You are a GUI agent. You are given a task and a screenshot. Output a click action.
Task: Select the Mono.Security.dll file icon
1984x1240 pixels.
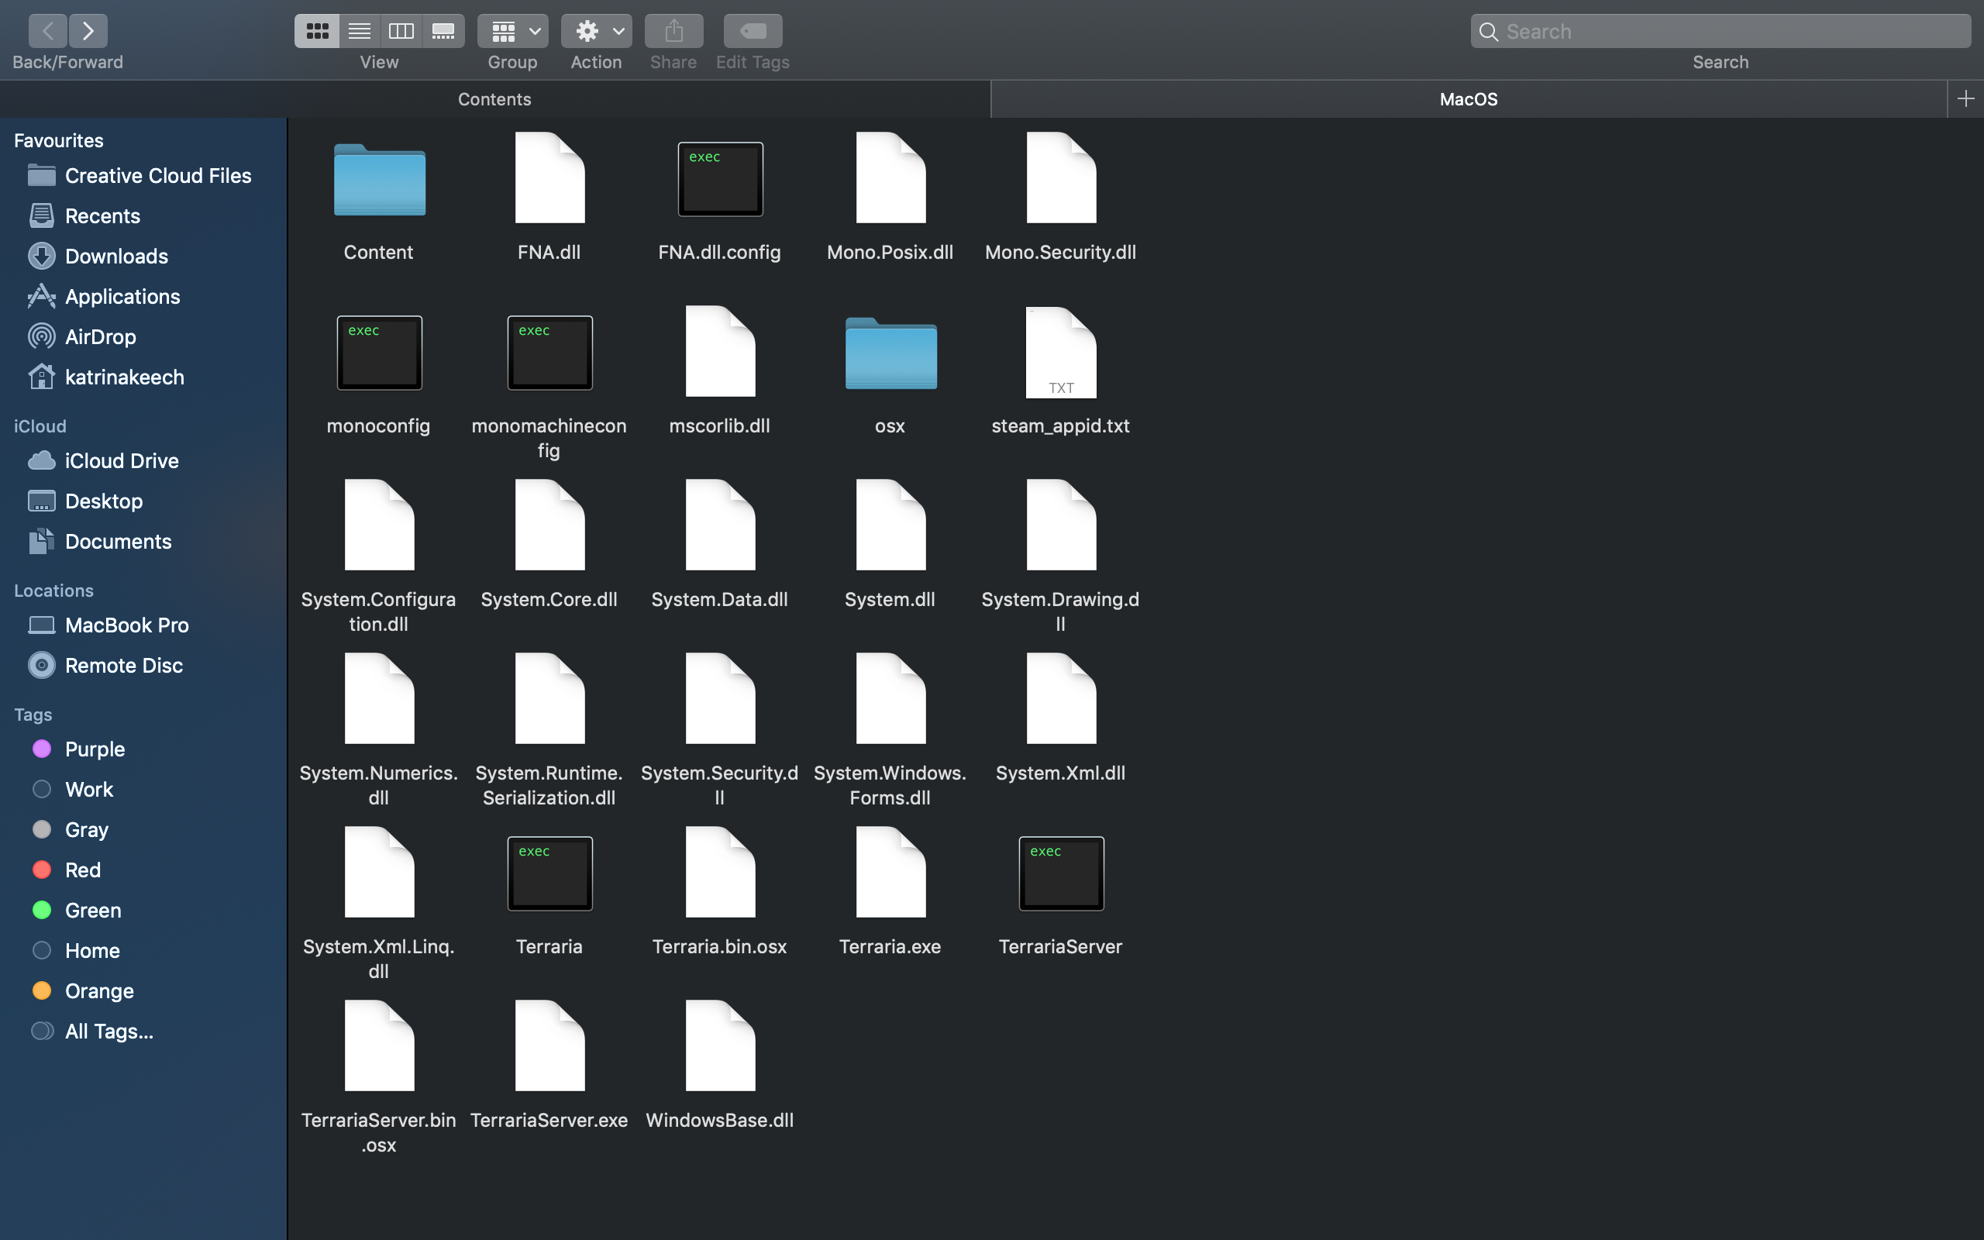(1061, 177)
